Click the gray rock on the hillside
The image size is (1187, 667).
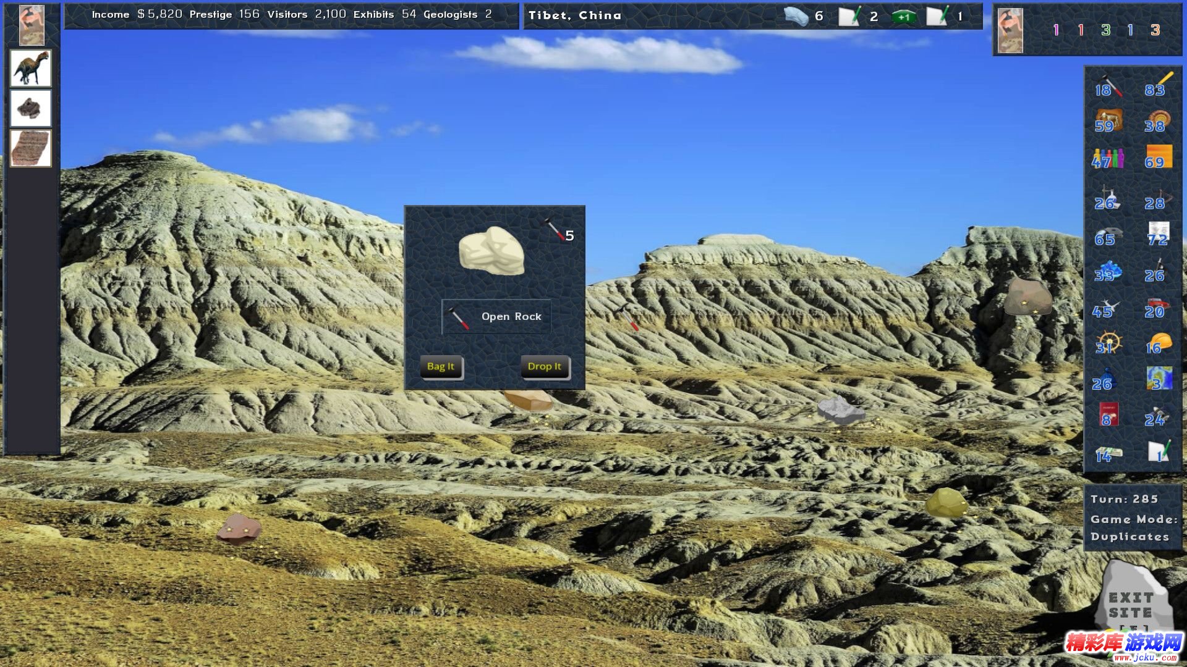[x=840, y=410]
